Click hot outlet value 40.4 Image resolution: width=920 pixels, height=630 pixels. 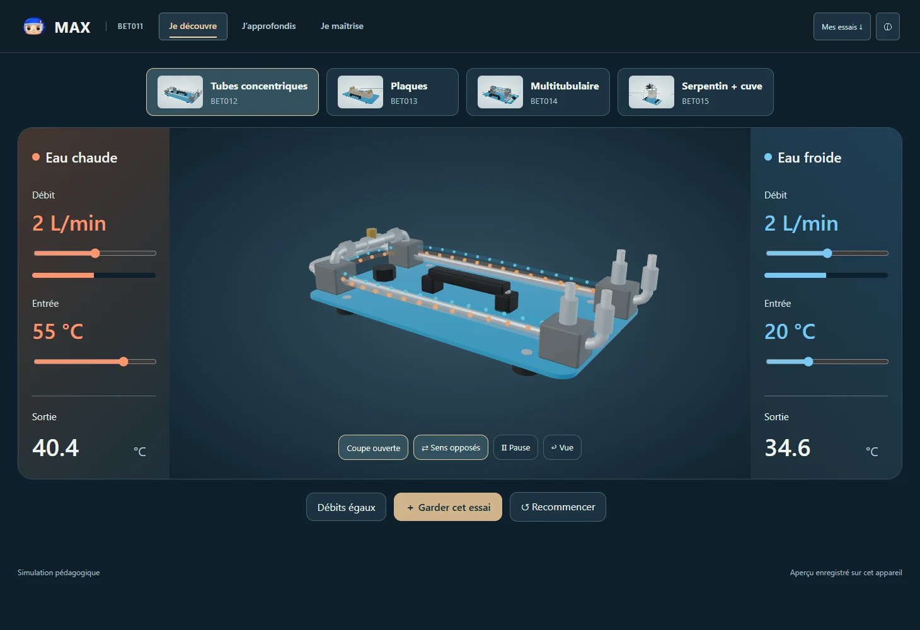[55, 448]
